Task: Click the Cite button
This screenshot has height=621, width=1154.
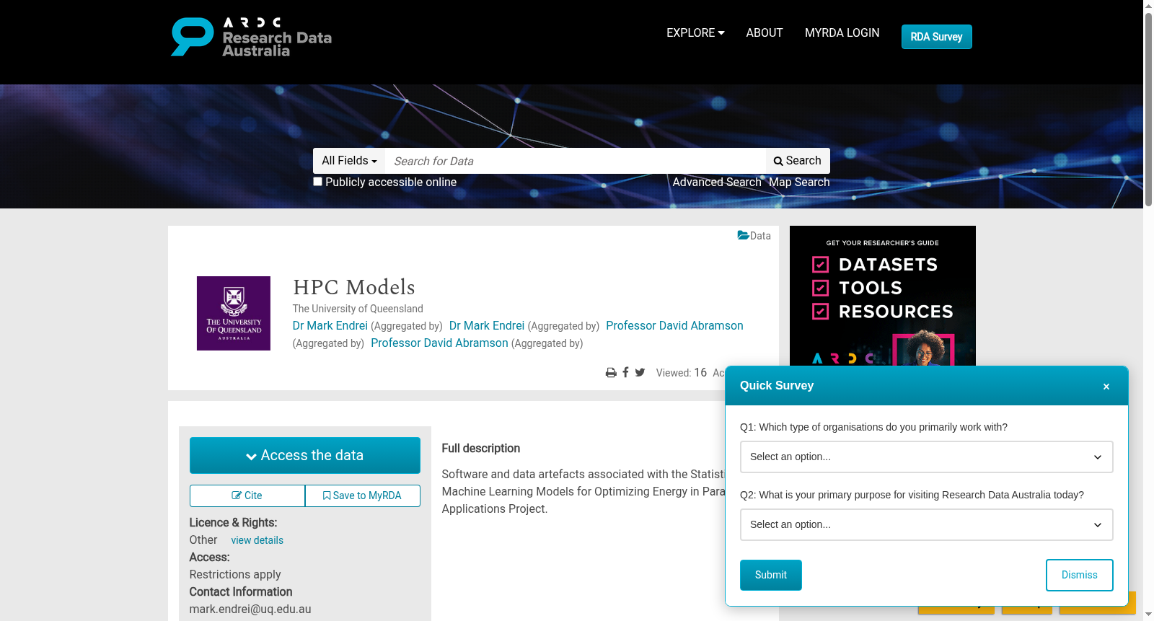Action: point(247,496)
